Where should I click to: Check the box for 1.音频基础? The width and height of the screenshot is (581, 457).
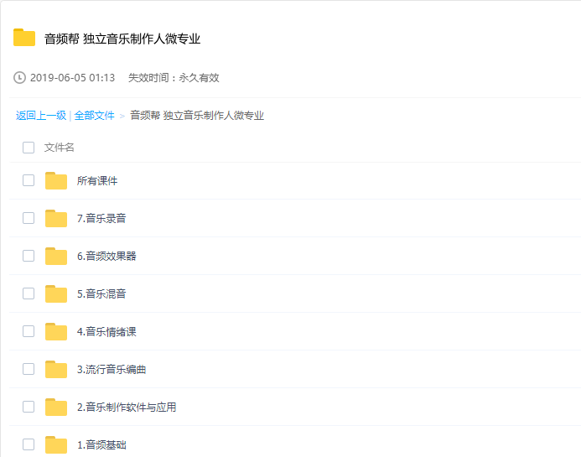click(x=29, y=444)
